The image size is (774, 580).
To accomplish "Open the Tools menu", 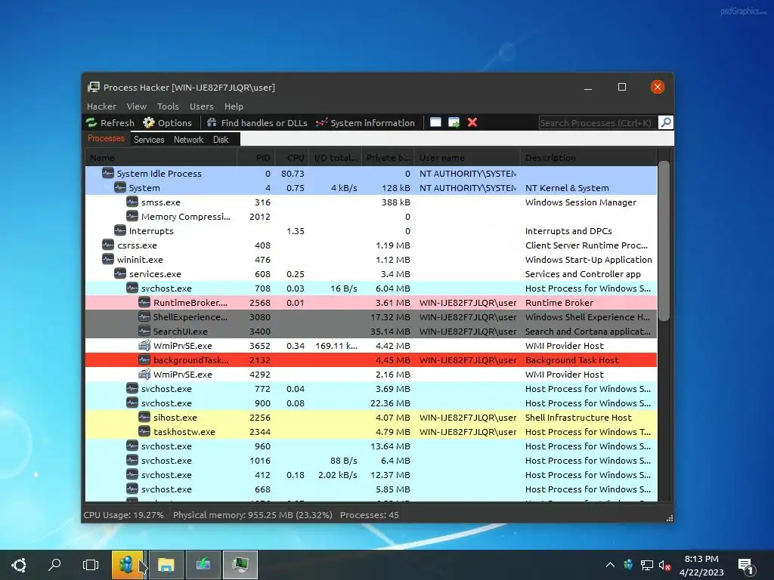I will point(168,106).
